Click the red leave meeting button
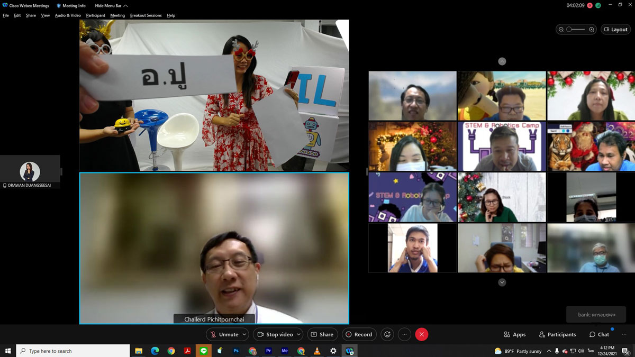The width and height of the screenshot is (635, 357). [x=421, y=334]
